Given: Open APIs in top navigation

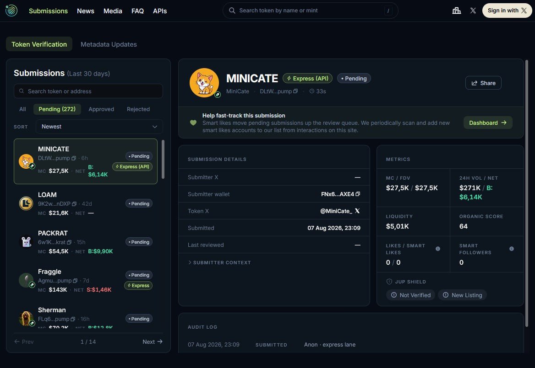Looking at the screenshot, I should pos(160,11).
